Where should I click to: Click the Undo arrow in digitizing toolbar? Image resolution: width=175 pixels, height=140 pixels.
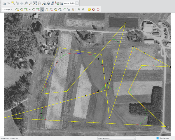tap(79, 9)
